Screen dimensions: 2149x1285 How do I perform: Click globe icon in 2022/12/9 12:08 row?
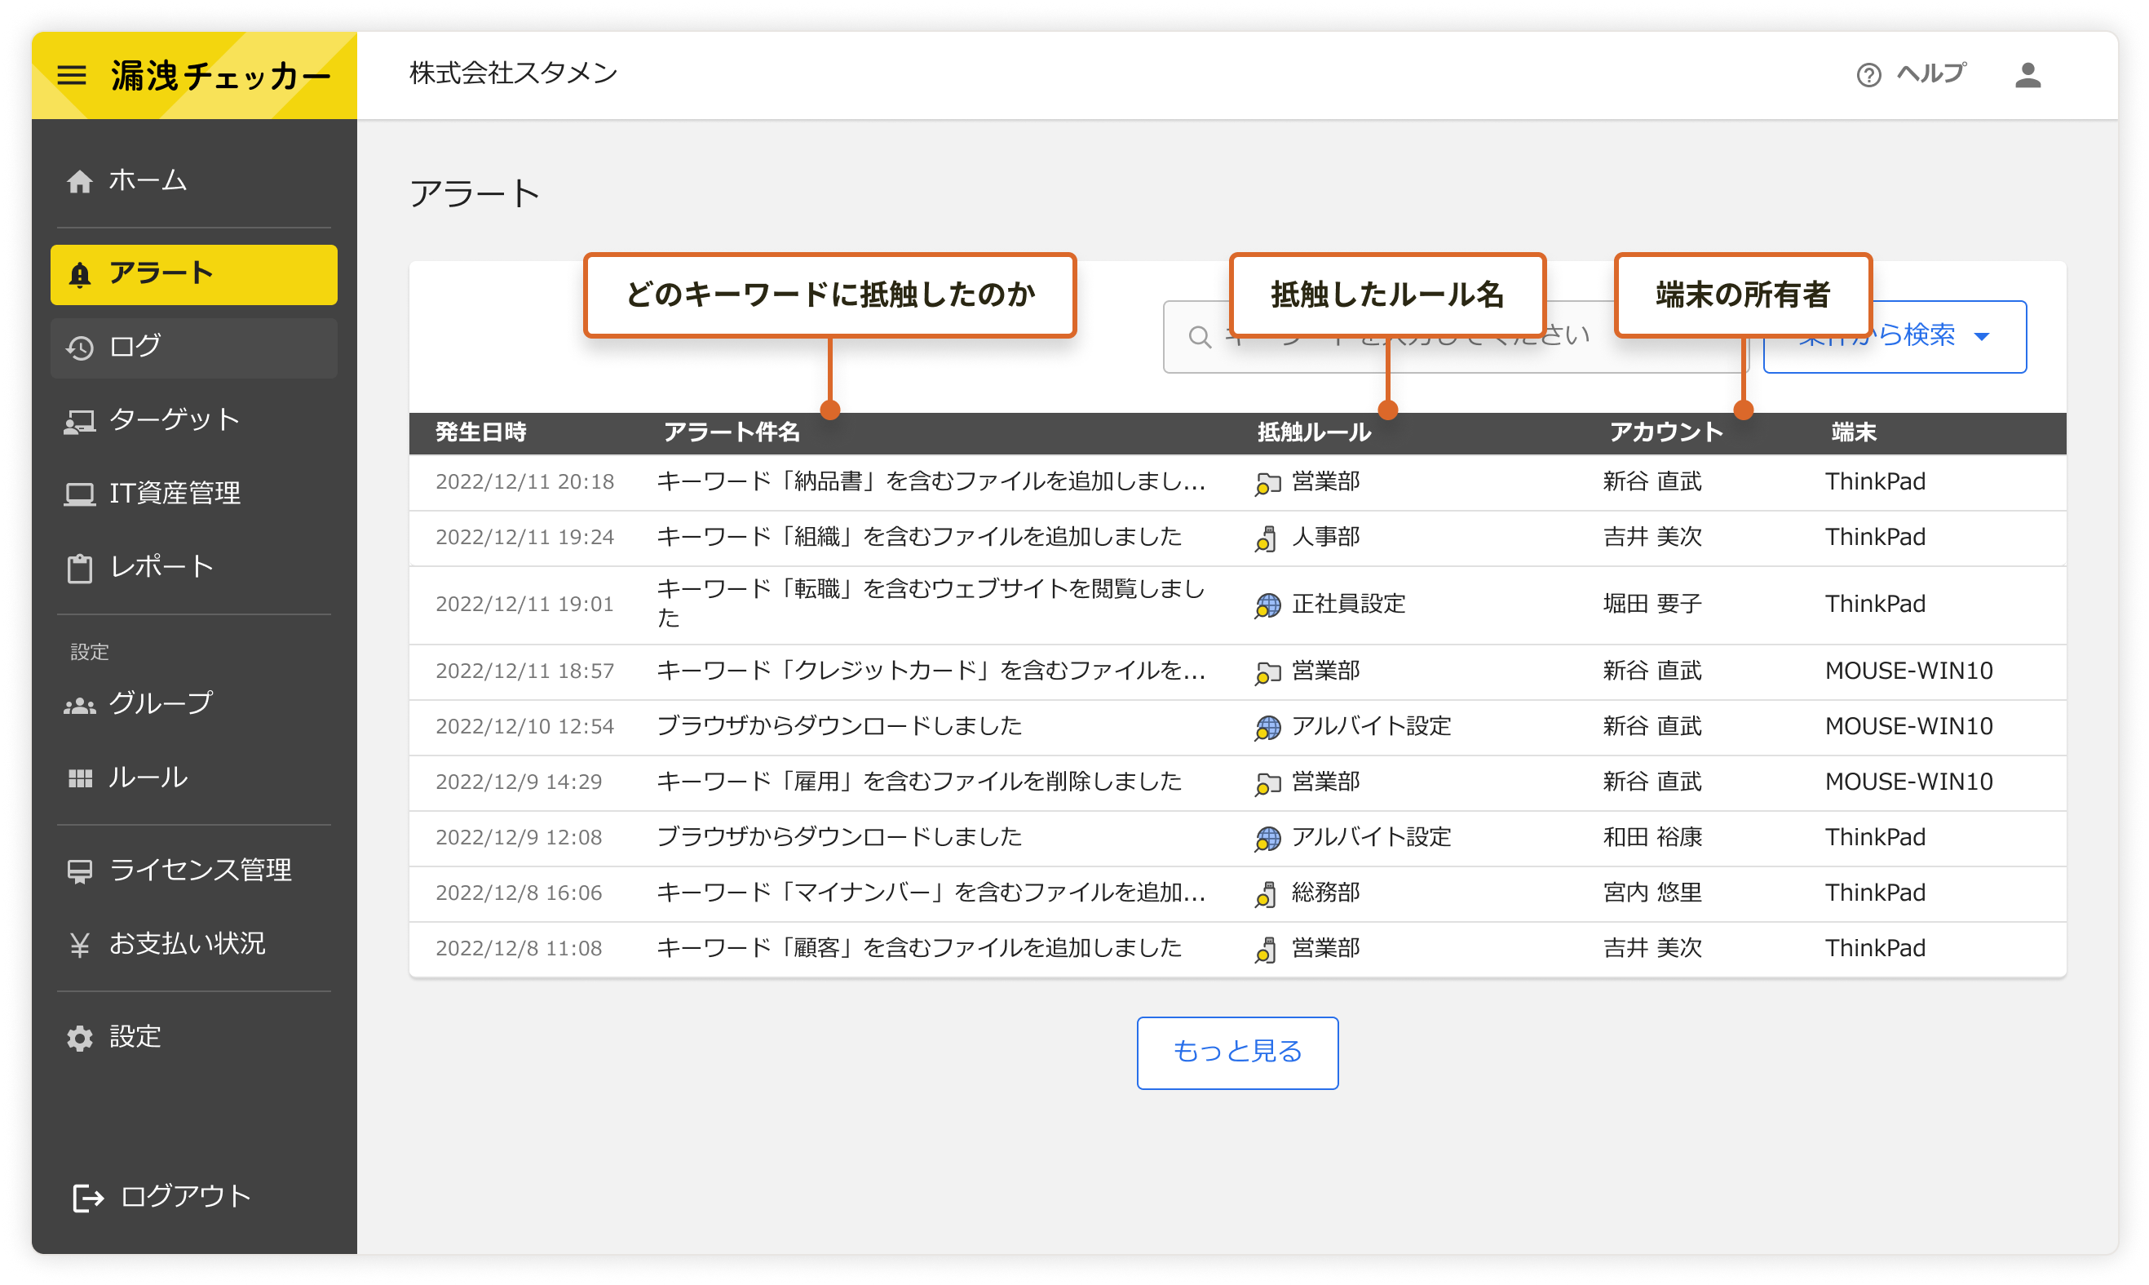pos(1267,838)
